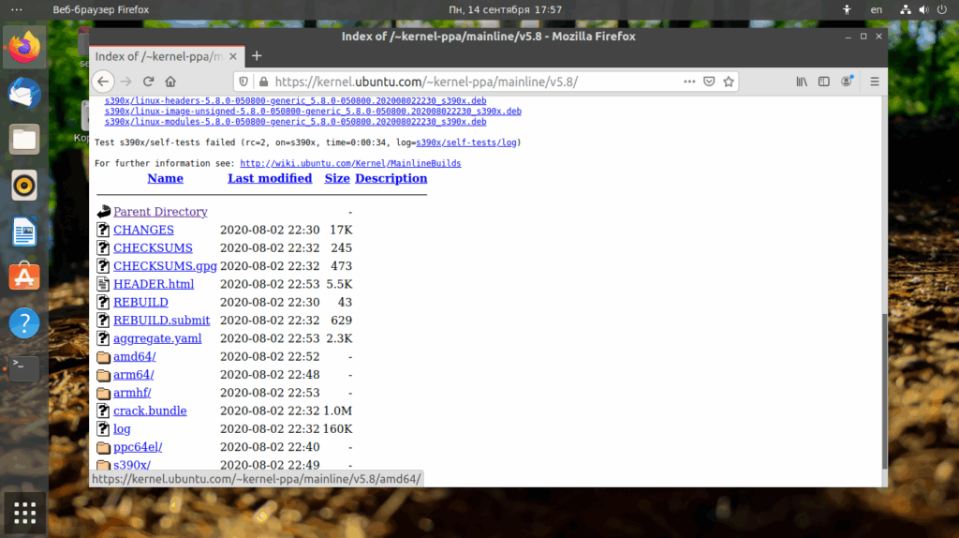
Task: Open the armhf/ directory
Action: pos(132,393)
